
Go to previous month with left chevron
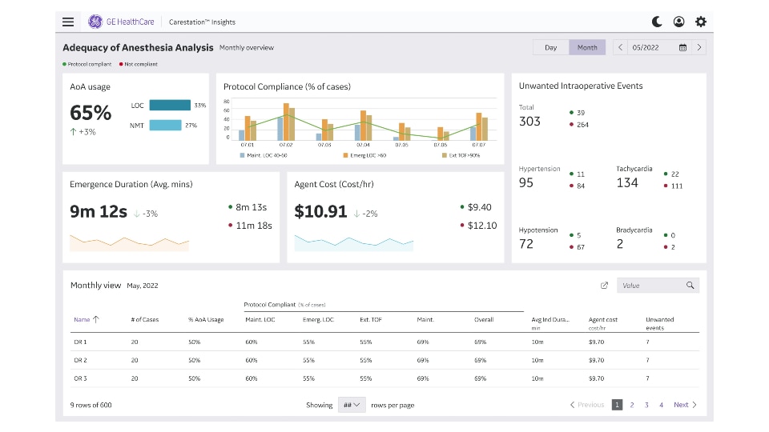coord(620,48)
